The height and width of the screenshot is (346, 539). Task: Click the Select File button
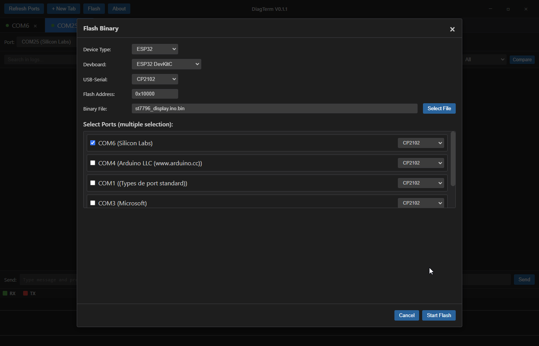tap(439, 108)
